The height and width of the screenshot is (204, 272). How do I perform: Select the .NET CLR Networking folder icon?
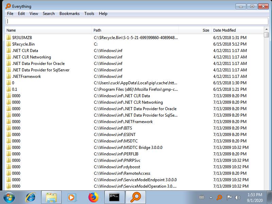(x=8, y=57)
